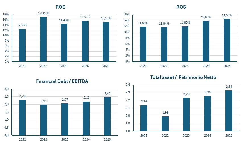Click the 2023 axis label under ROS chart
This screenshot has width=244, height=148.
(x=185, y=66)
